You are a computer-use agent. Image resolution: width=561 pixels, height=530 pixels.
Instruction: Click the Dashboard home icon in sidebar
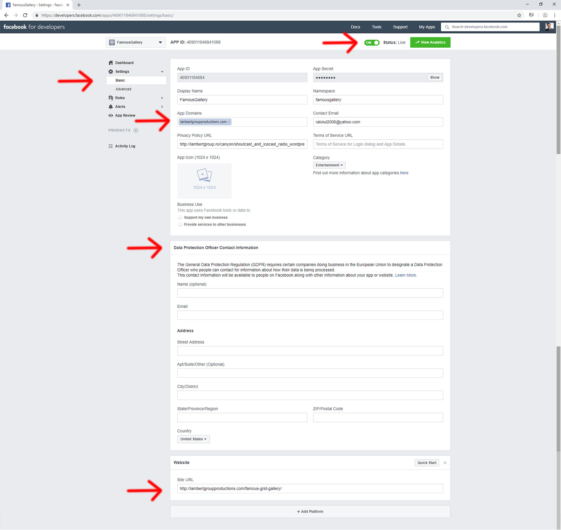click(111, 63)
